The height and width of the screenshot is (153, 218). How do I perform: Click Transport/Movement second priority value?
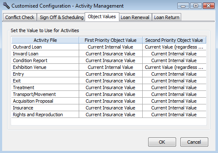174,94
